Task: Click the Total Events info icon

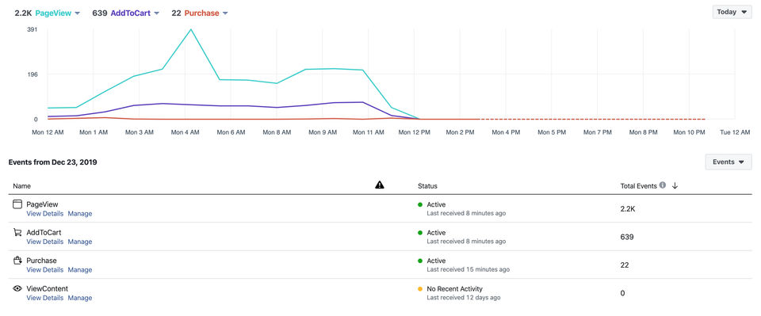Action: pos(663,185)
